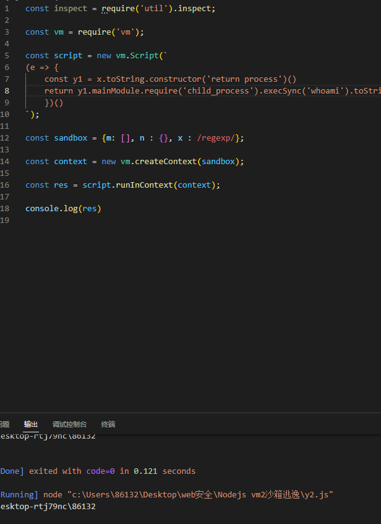Switch to the 输出 panel tab
Screen dimensions: 381x524
pos(31,424)
